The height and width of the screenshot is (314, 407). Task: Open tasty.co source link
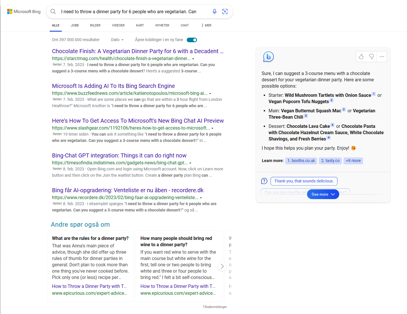coord(330,161)
